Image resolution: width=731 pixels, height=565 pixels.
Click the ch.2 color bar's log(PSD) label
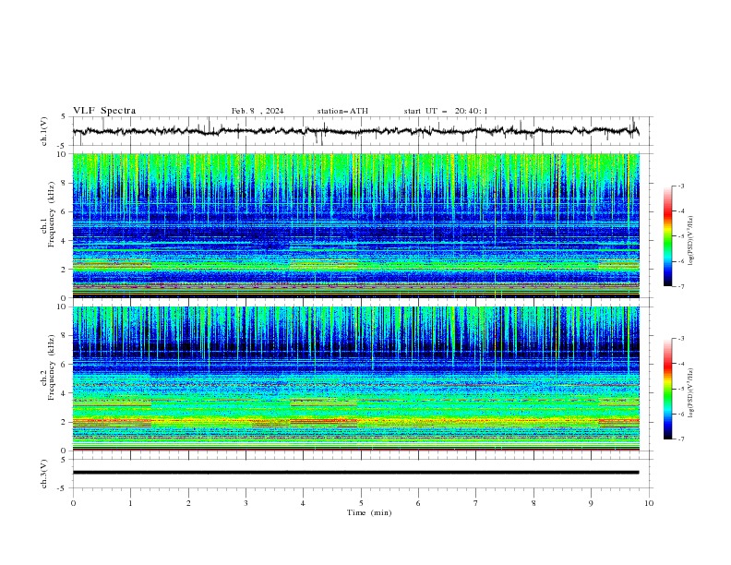[x=691, y=393]
